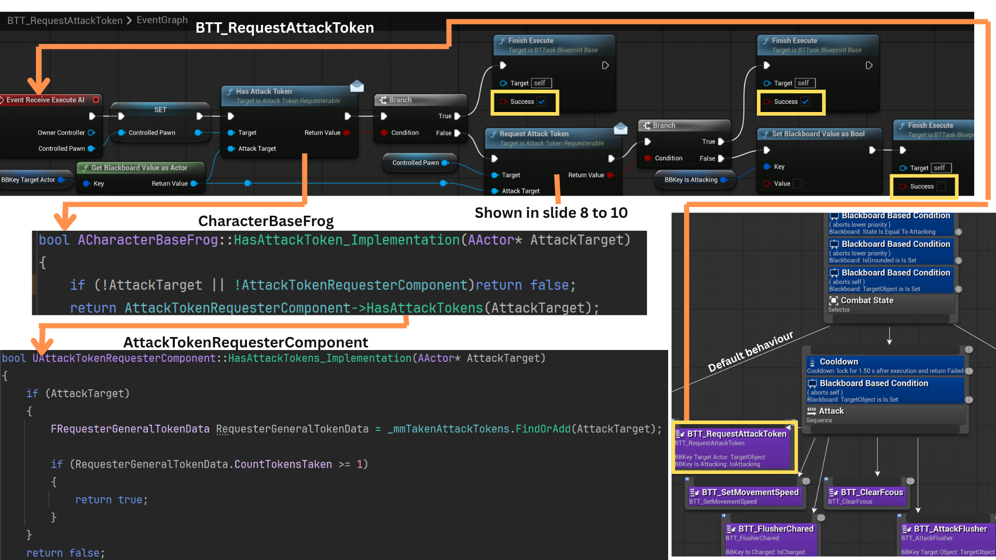996x560 pixels.
Task: Click the message envelope icon on Has Attack Token
Action: 357,86
